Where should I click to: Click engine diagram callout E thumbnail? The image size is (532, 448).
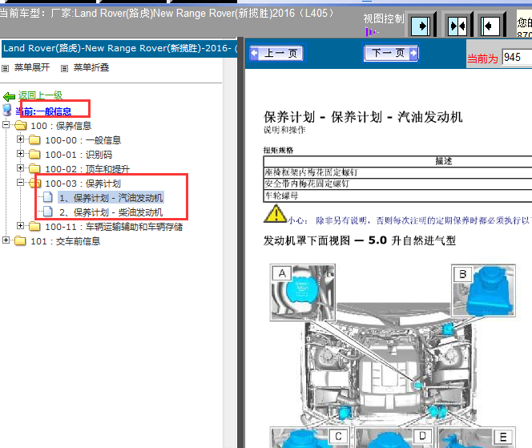click(x=477, y=438)
